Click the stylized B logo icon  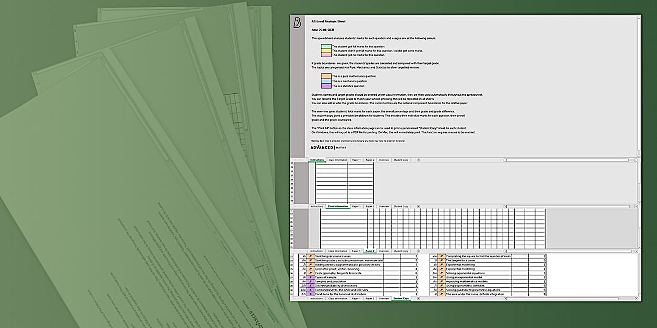[x=297, y=23]
